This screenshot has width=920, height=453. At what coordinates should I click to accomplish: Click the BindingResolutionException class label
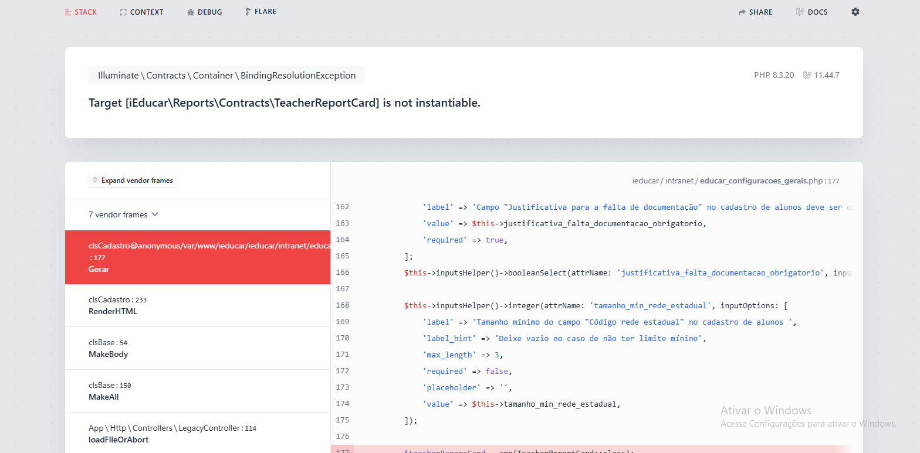(226, 75)
